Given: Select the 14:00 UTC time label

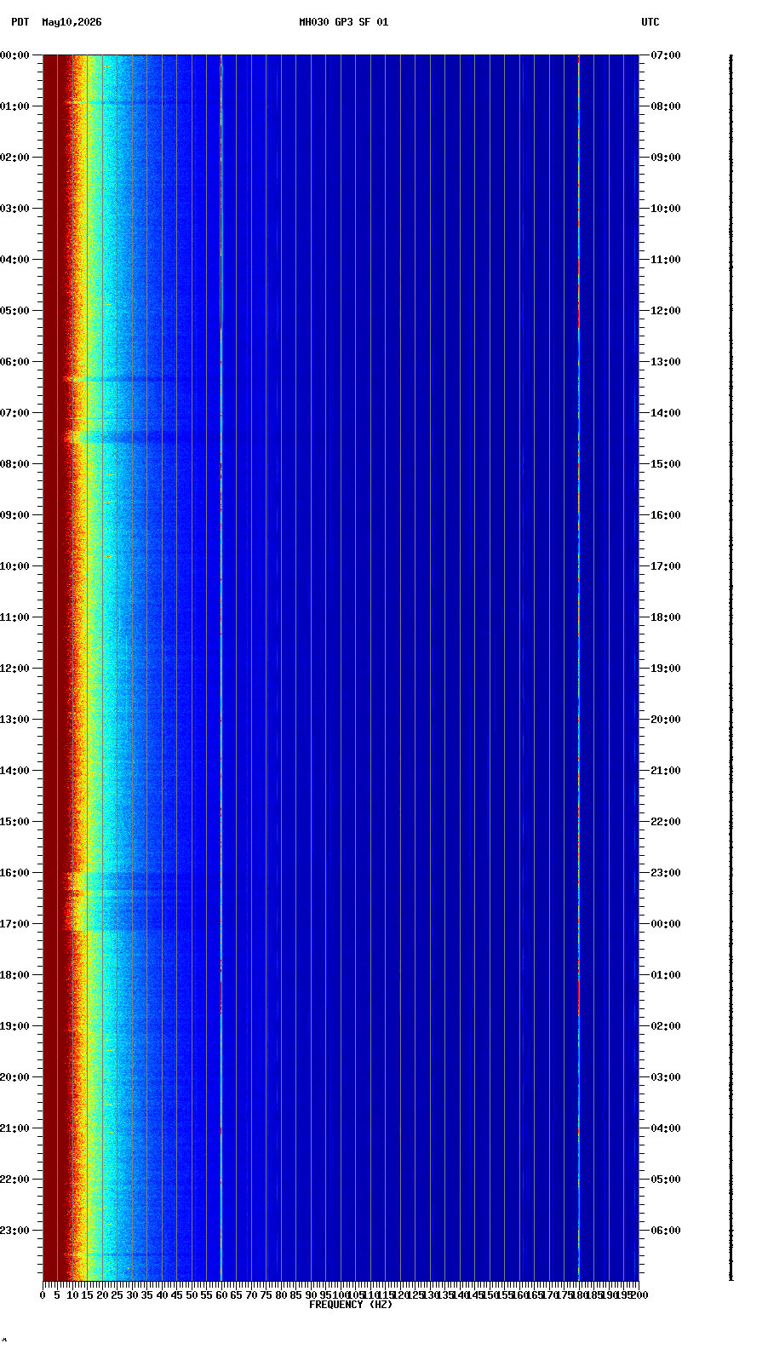Looking at the screenshot, I should (666, 413).
